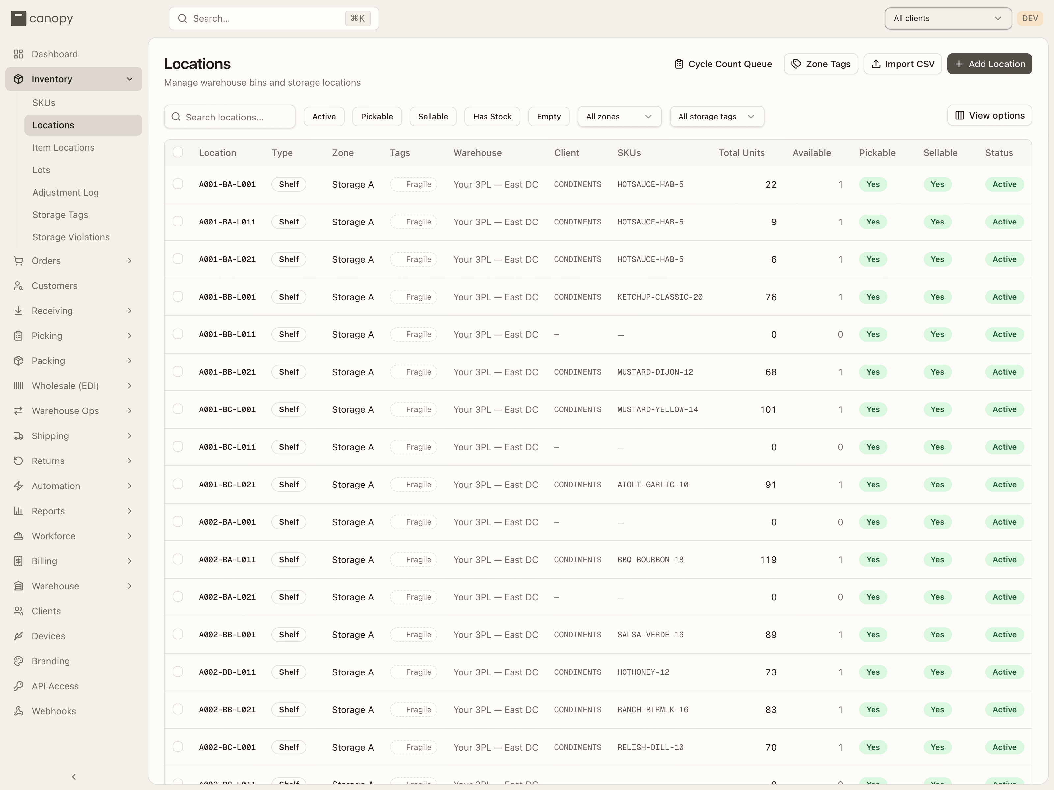Select the A002-BA-L011 row checkbox
Image resolution: width=1054 pixels, height=790 pixels.
[x=178, y=559]
